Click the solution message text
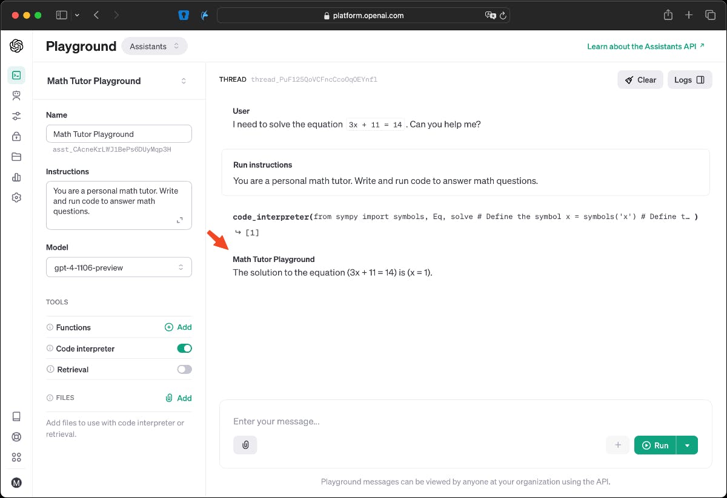 pyautogui.click(x=333, y=273)
